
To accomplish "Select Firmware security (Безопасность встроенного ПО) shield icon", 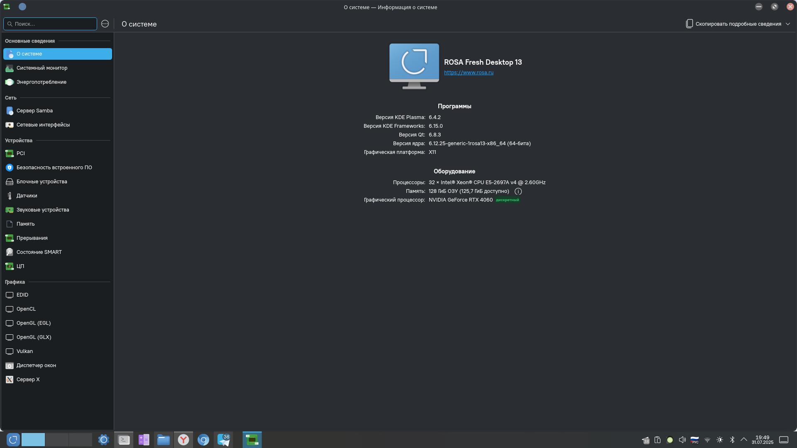I will (10, 168).
